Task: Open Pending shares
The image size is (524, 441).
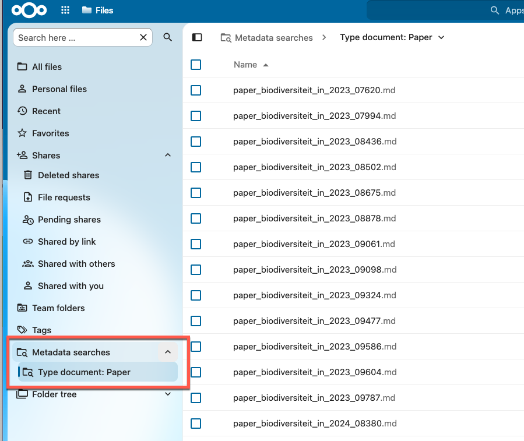Action: point(97,220)
